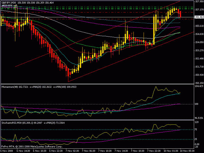The image size is (204, 153).
Task: Click the 157.170 price scale label
Action: pyautogui.click(x=199, y=9)
